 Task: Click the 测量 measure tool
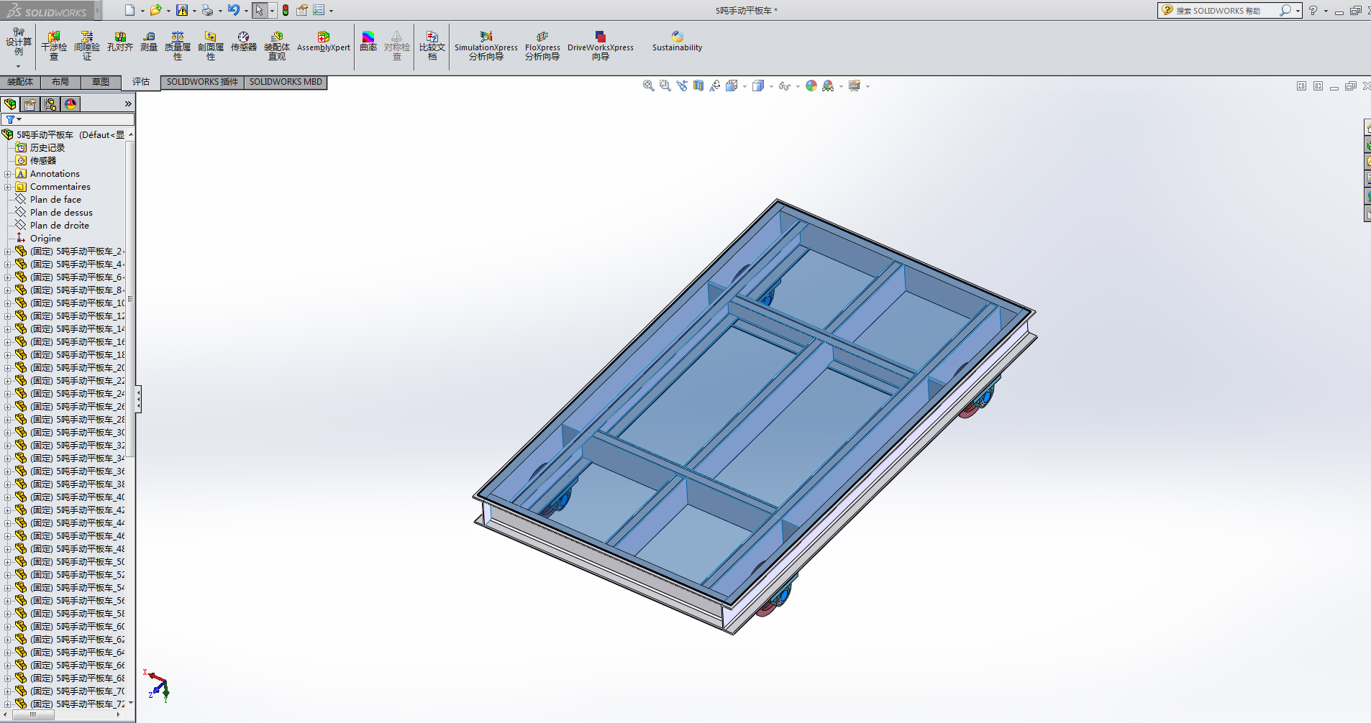point(149,42)
